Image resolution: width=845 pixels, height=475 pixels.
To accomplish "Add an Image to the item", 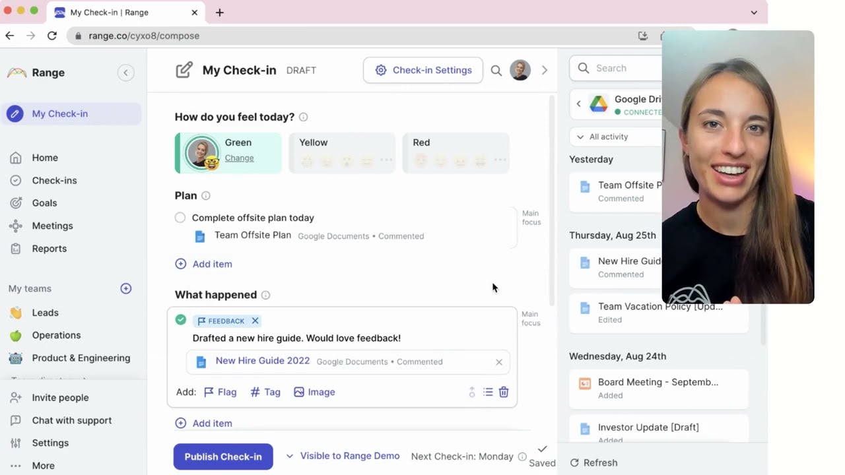I will tap(314, 392).
